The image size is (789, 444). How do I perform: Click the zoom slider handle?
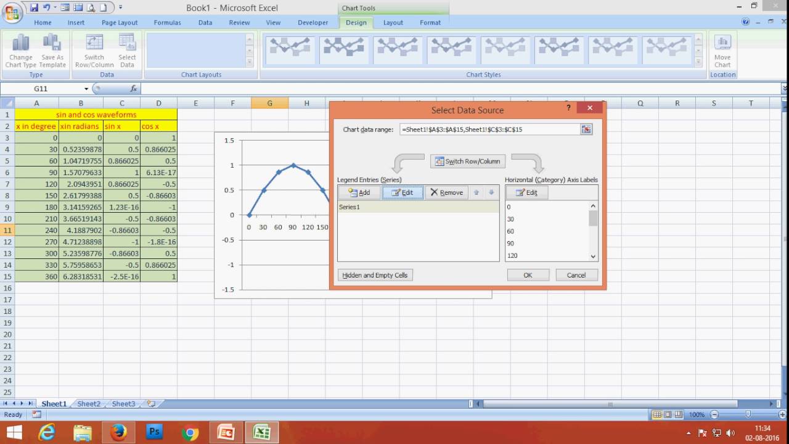[748, 415]
